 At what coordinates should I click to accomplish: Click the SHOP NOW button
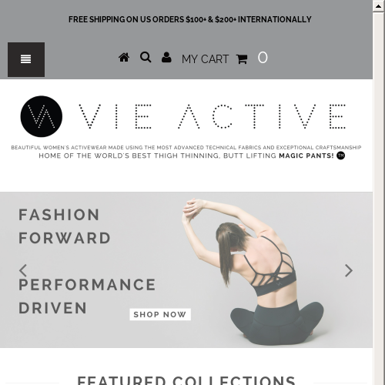[160, 314]
